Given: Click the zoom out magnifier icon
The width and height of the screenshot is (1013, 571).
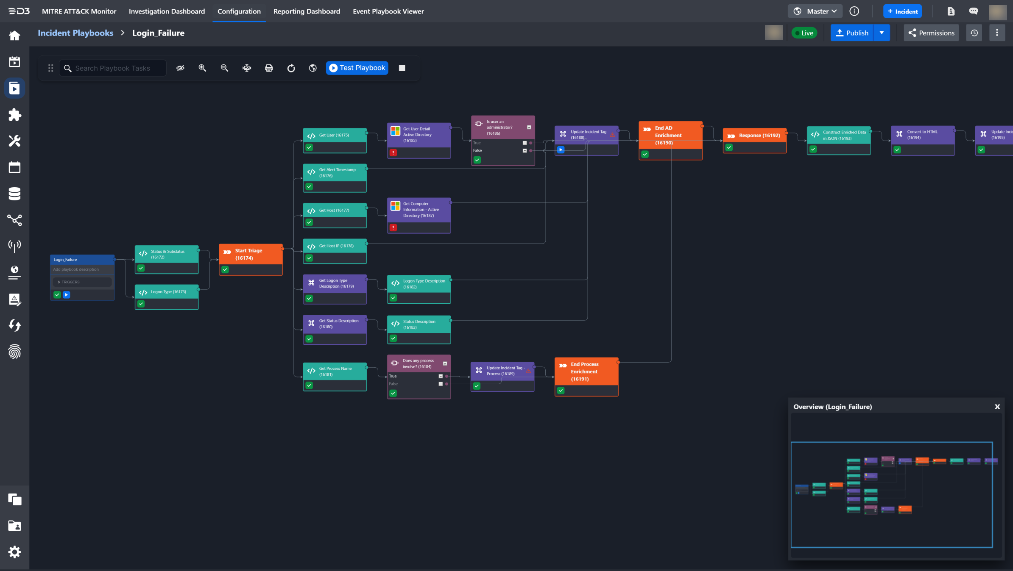Looking at the screenshot, I should coord(224,68).
